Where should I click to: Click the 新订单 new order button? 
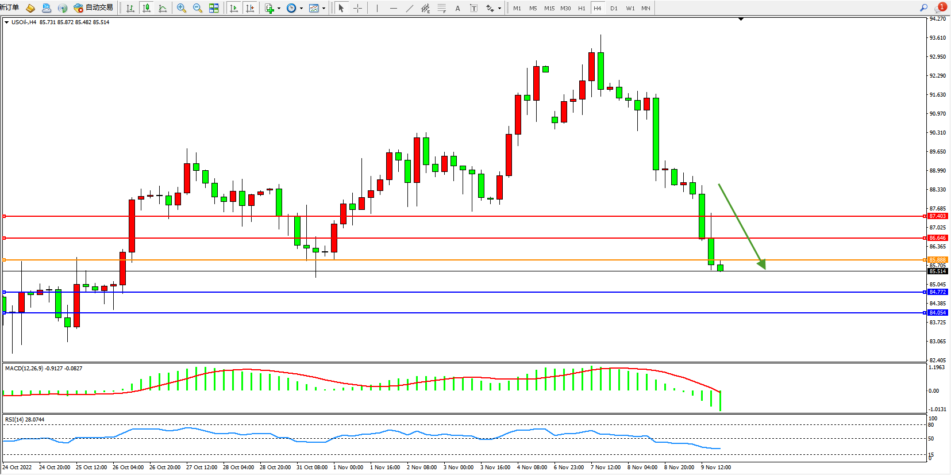[10, 8]
